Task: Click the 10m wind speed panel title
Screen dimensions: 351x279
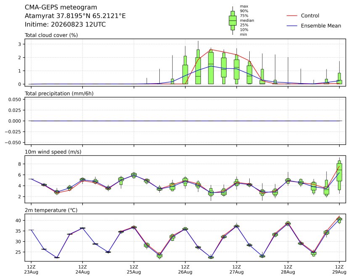Action: [x=53, y=152]
